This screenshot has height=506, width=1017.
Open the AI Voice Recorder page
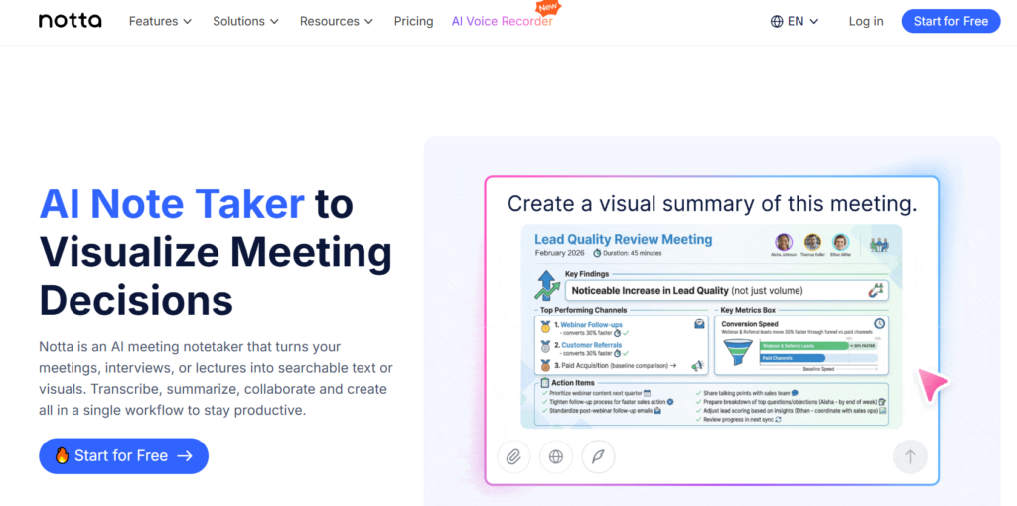click(502, 21)
